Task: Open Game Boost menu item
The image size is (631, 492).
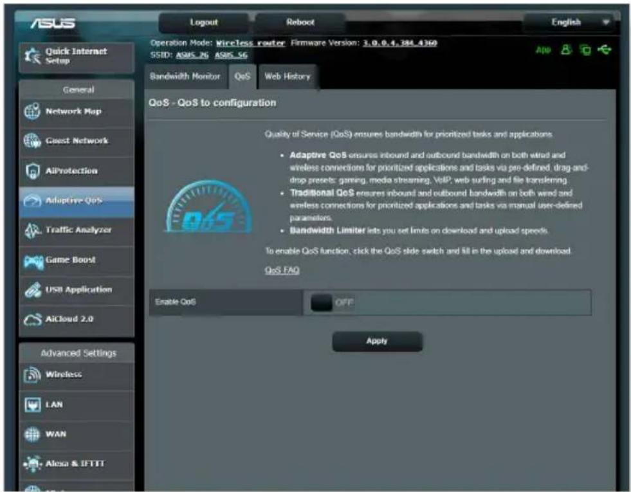Action: (x=77, y=260)
